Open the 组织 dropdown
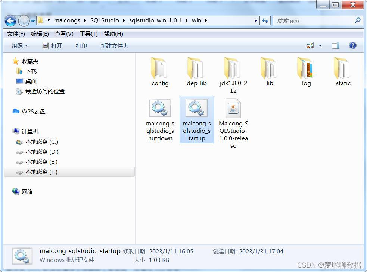This screenshot has width=367, height=272. click(20, 45)
